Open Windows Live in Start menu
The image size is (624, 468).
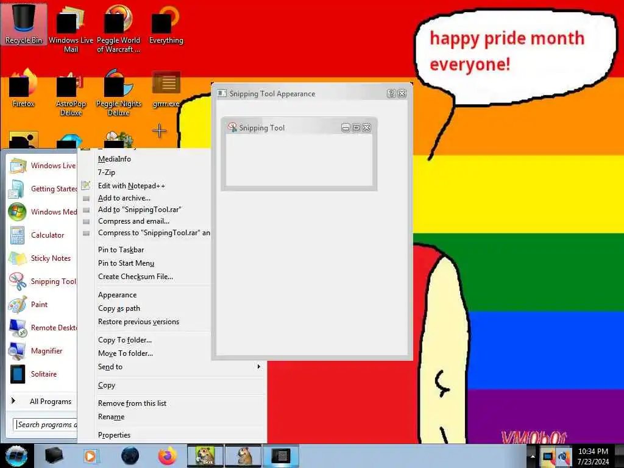point(42,166)
